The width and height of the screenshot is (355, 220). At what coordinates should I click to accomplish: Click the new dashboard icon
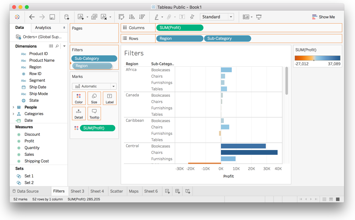[x=177, y=191]
